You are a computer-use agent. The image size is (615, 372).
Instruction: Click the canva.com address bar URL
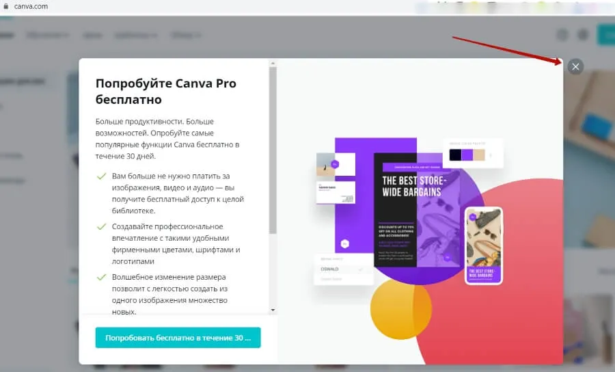pyautogui.click(x=31, y=6)
